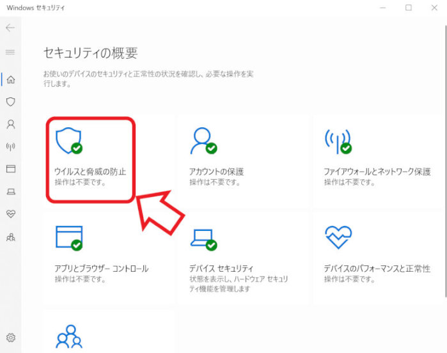This screenshot has height=353, width=447.
Task: Click the vertical scrollbar on the right
Action: coord(446,161)
